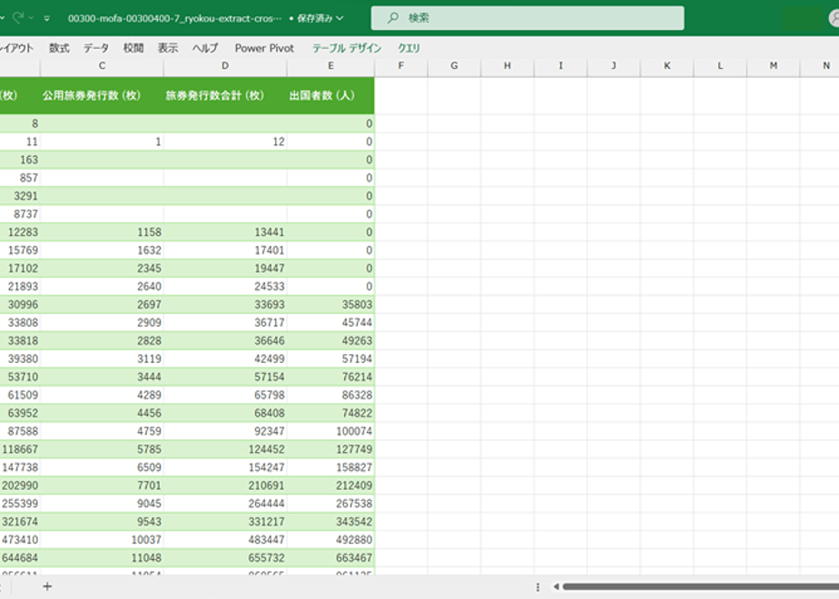Select cell containing 6509
The image size is (839, 599).
pos(102,467)
